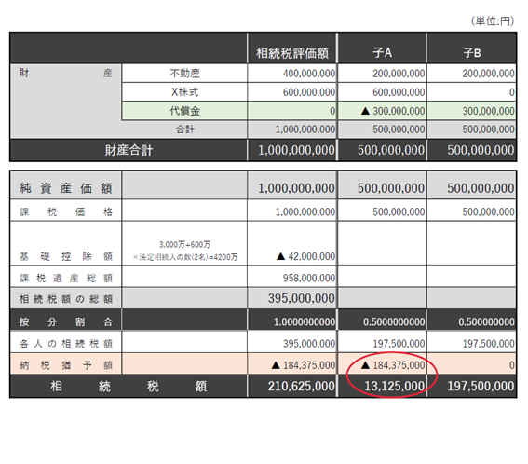This screenshot has width=528, height=464.
Task: Select the 395,000,000 相続税額の総額 cell
Action: point(292,298)
